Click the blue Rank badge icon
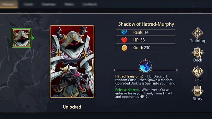Image resolution: width=212 pixels, height=119 pixels. 124,33
